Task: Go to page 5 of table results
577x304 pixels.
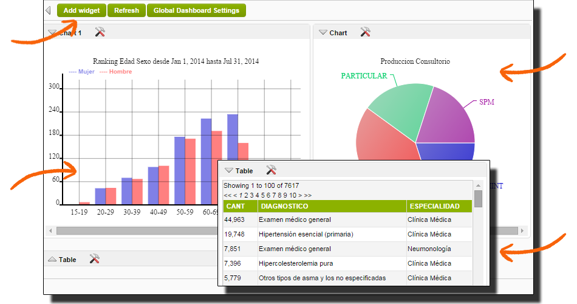Action: (x=263, y=195)
